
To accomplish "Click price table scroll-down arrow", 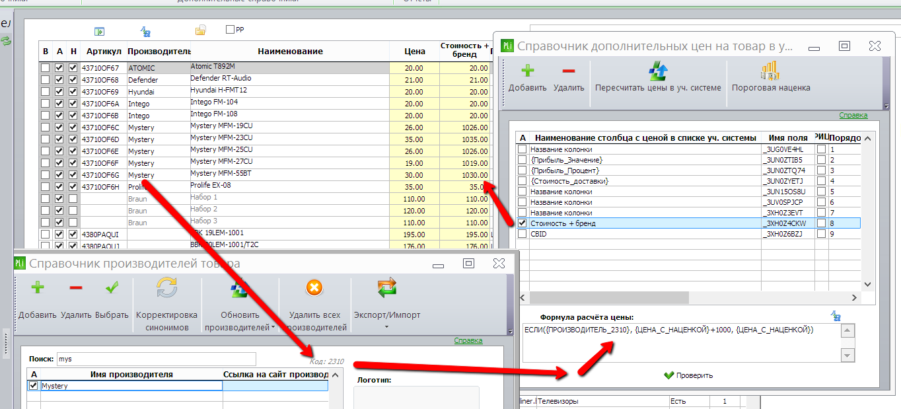I will coord(869,285).
